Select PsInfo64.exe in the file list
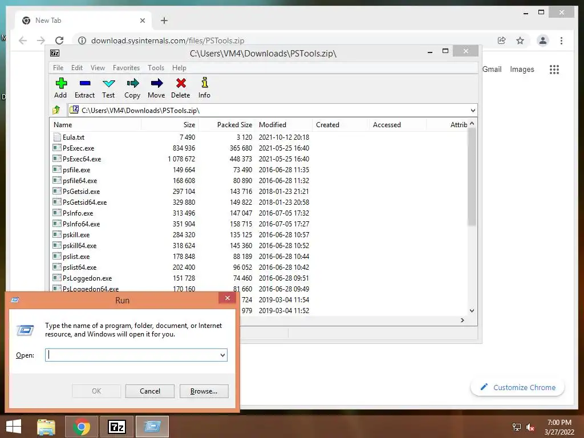 click(x=81, y=224)
